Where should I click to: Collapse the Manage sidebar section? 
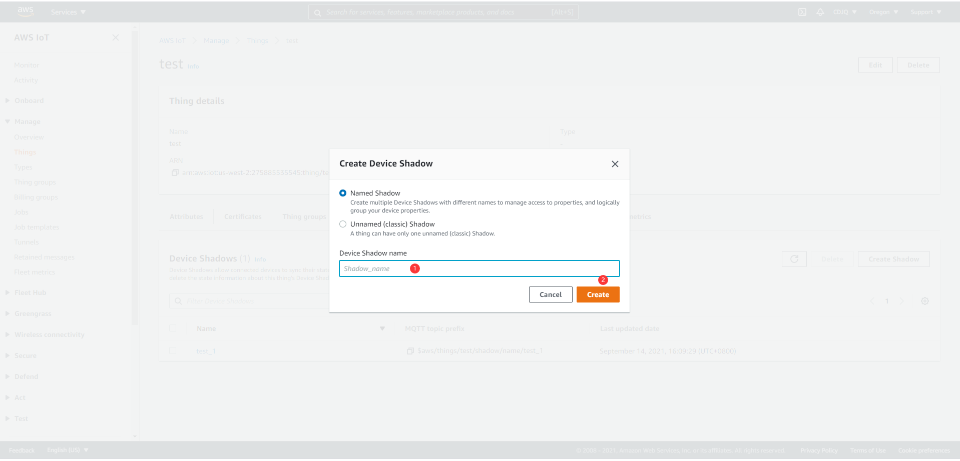click(x=8, y=121)
